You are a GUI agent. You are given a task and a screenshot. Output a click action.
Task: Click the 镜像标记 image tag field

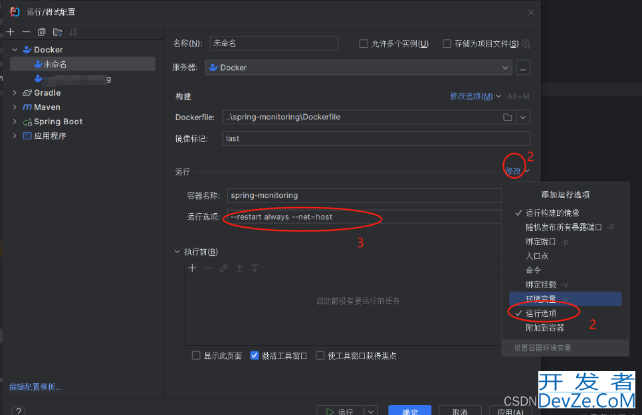click(x=376, y=138)
